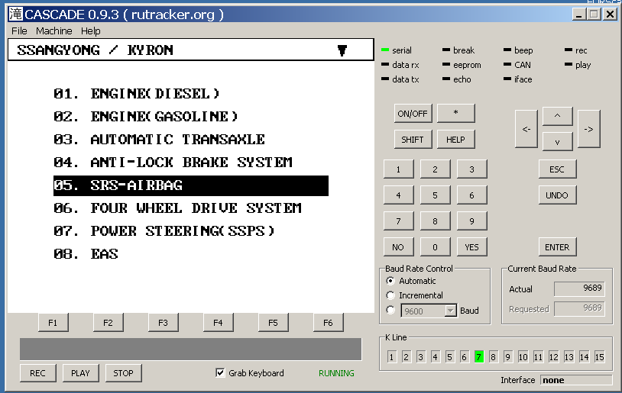Select 08. EAS entry

(x=86, y=254)
